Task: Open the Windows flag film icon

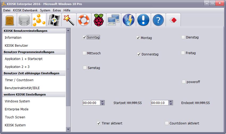Action: [x=54, y=20]
